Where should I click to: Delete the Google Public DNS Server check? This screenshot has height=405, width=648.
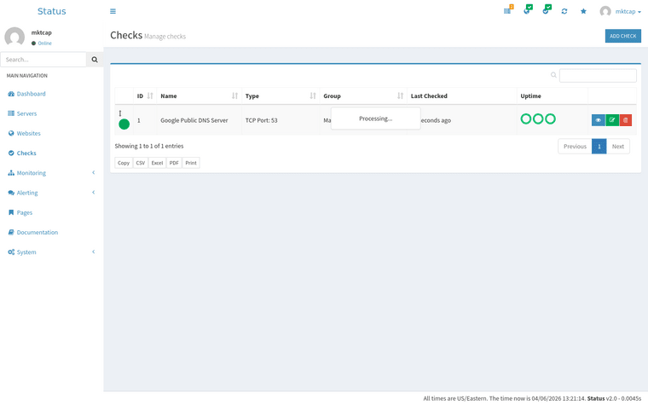point(625,120)
